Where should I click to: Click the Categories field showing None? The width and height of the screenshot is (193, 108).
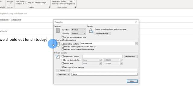[x=104, y=74]
